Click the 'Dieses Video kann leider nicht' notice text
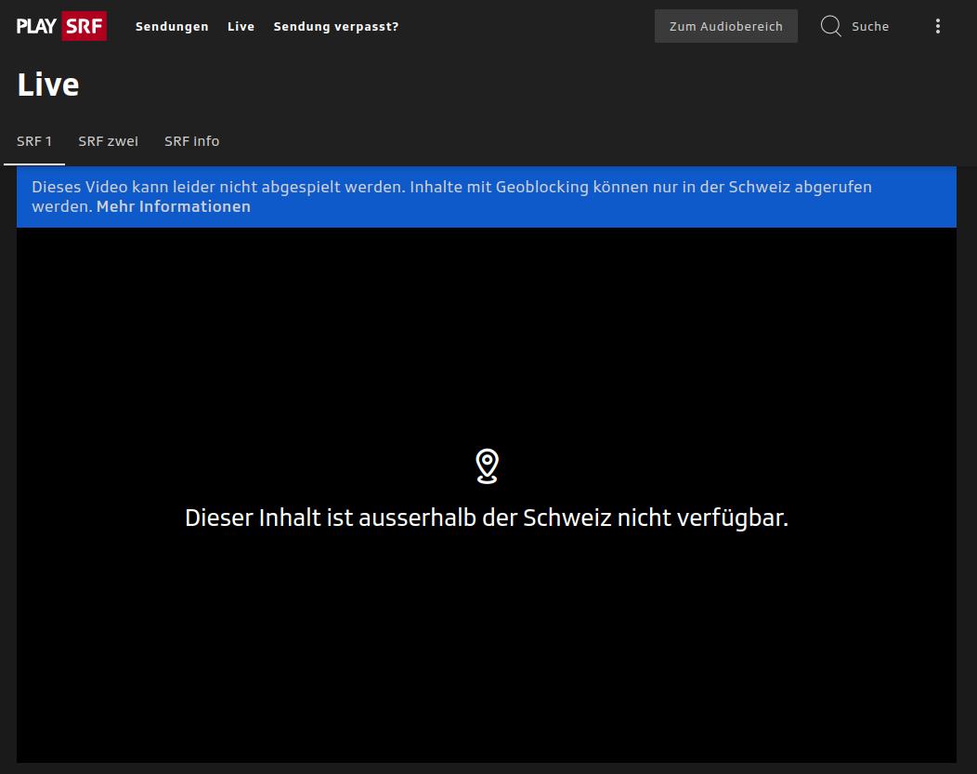 coord(451,197)
